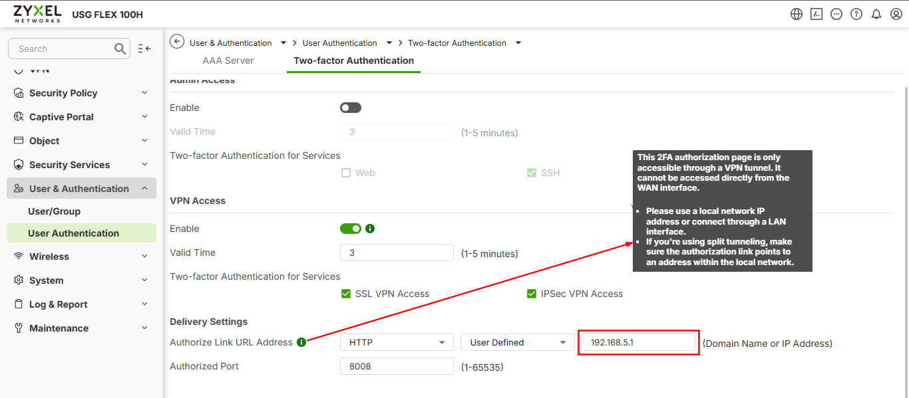This screenshot has width=909, height=398.
Task: Click the System gear icon
Action: click(x=19, y=280)
